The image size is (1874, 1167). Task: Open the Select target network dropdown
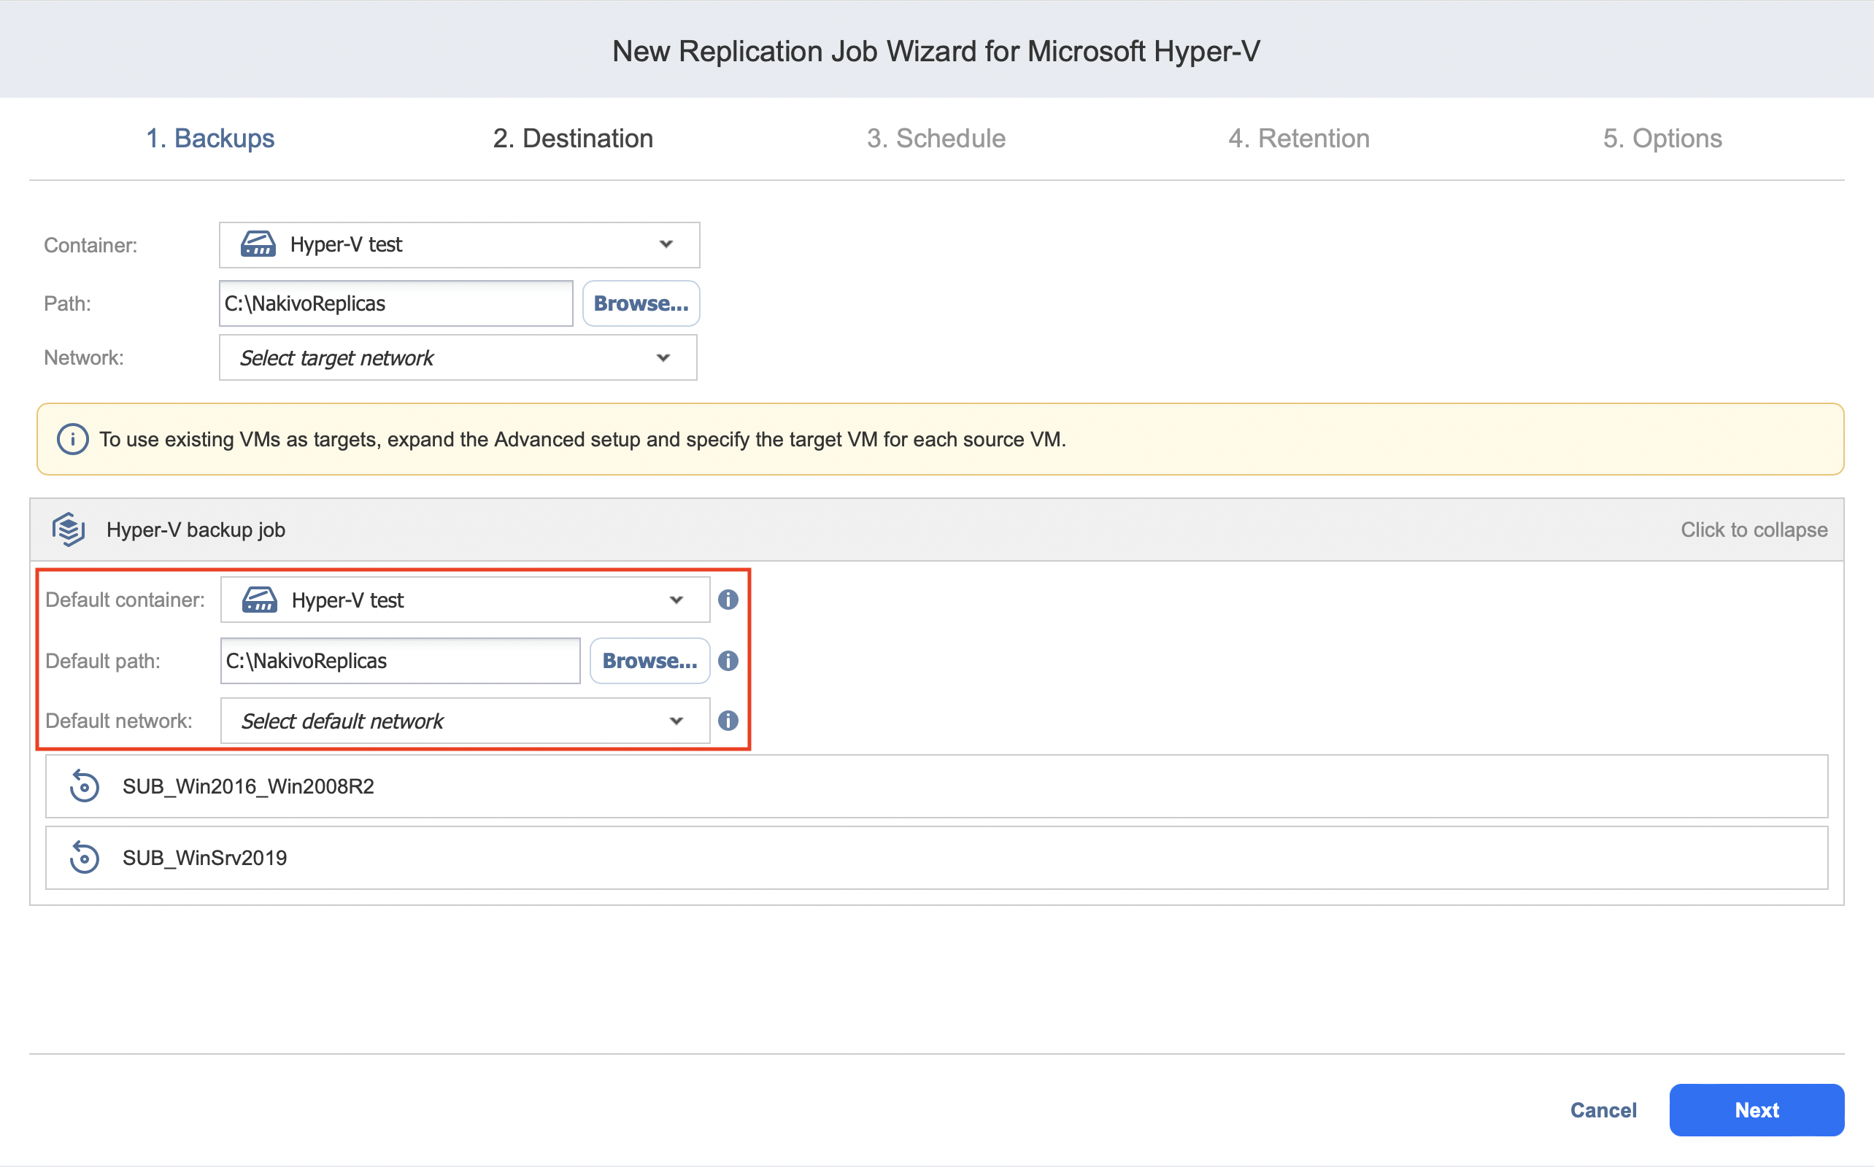[x=457, y=357]
